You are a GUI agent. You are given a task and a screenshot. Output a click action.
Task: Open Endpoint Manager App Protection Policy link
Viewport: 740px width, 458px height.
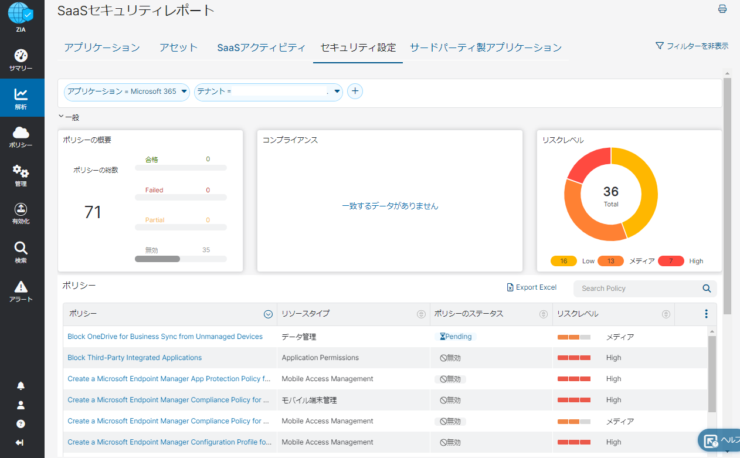pyautogui.click(x=169, y=379)
